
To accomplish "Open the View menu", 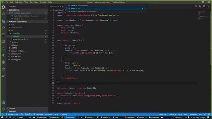I will (x=26, y=2).
